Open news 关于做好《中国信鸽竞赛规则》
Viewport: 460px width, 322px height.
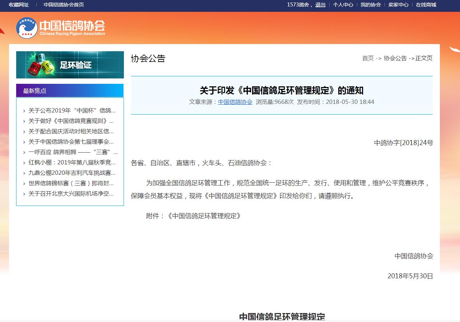[x=71, y=121]
